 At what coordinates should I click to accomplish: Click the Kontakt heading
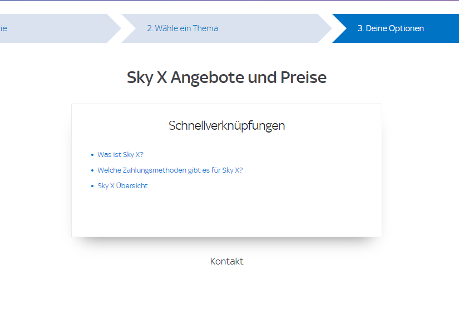click(x=226, y=261)
